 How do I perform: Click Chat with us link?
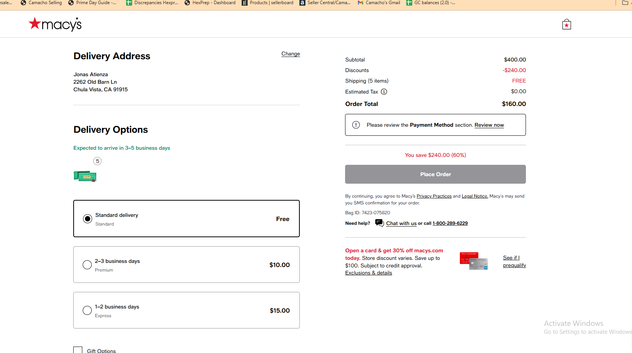(401, 223)
